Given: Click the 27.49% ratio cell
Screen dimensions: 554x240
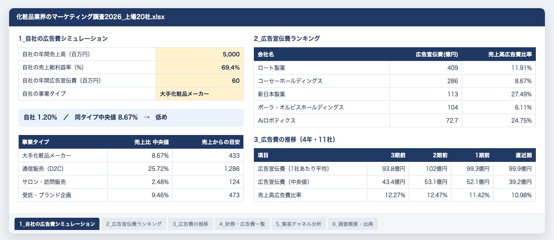Looking at the screenshot, I should (499, 94).
